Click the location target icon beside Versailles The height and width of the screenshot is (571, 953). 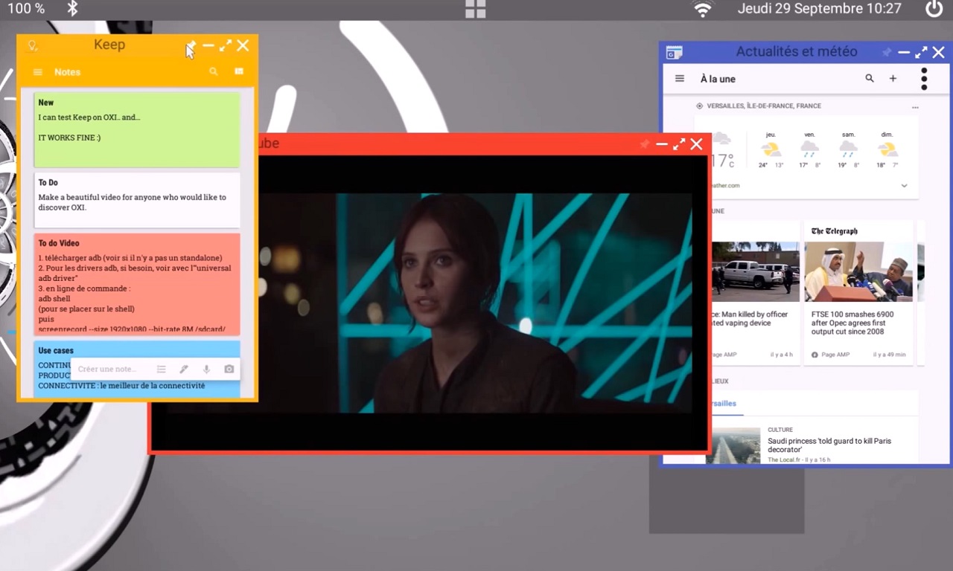click(699, 106)
